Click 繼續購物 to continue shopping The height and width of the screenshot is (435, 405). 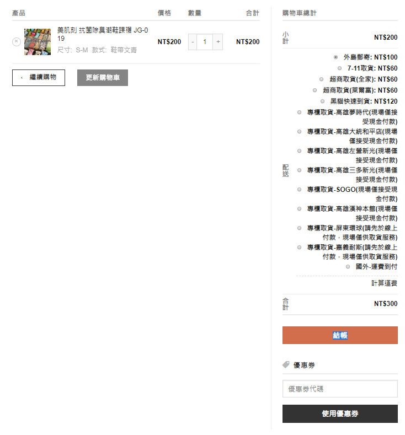pyautogui.click(x=38, y=78)
